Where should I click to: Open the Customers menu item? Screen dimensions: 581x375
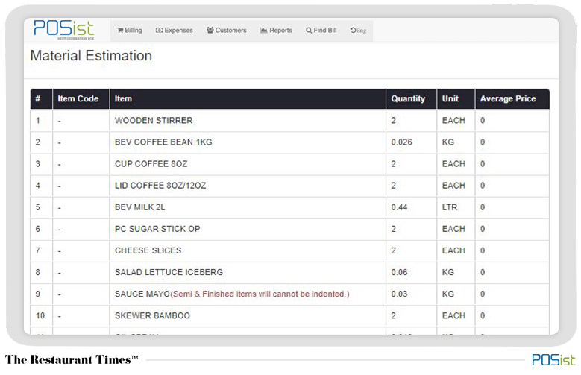click(x=227, y=31)
